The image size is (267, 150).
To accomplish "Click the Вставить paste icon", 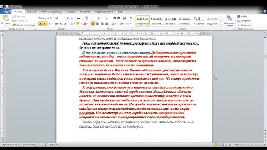I will (6, 18).
